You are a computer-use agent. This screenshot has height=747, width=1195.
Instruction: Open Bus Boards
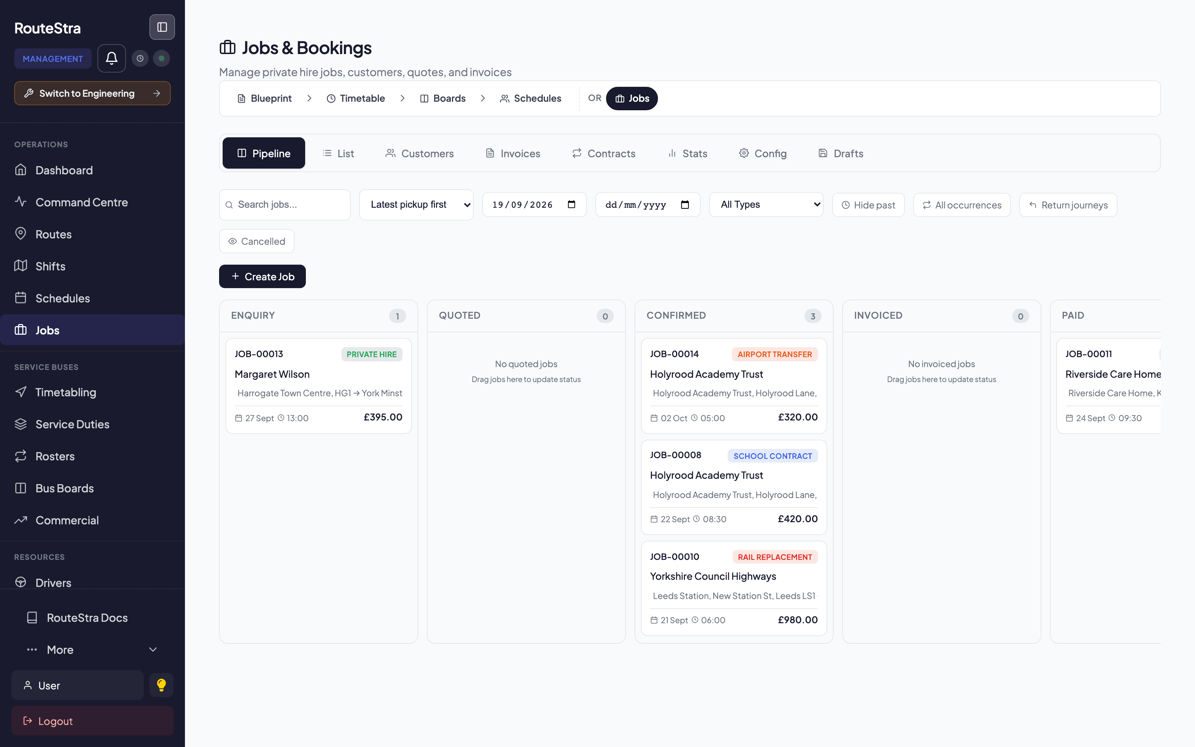(92, 488)
